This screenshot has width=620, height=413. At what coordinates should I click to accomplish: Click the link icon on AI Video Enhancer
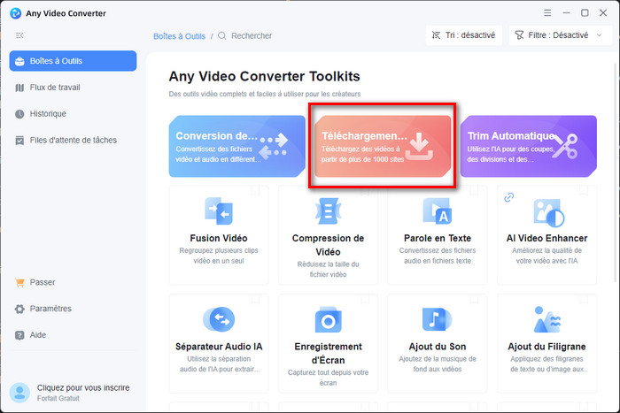(x=509, y=197)
